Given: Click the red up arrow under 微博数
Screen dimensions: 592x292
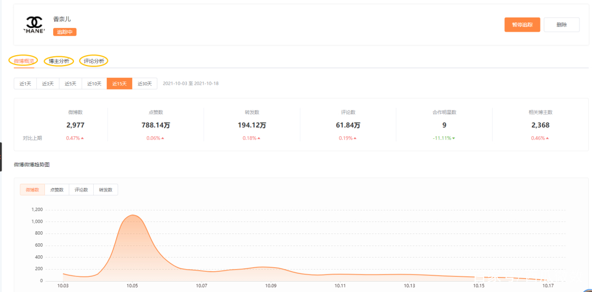Looking at the screenshot, I should 82,138.
